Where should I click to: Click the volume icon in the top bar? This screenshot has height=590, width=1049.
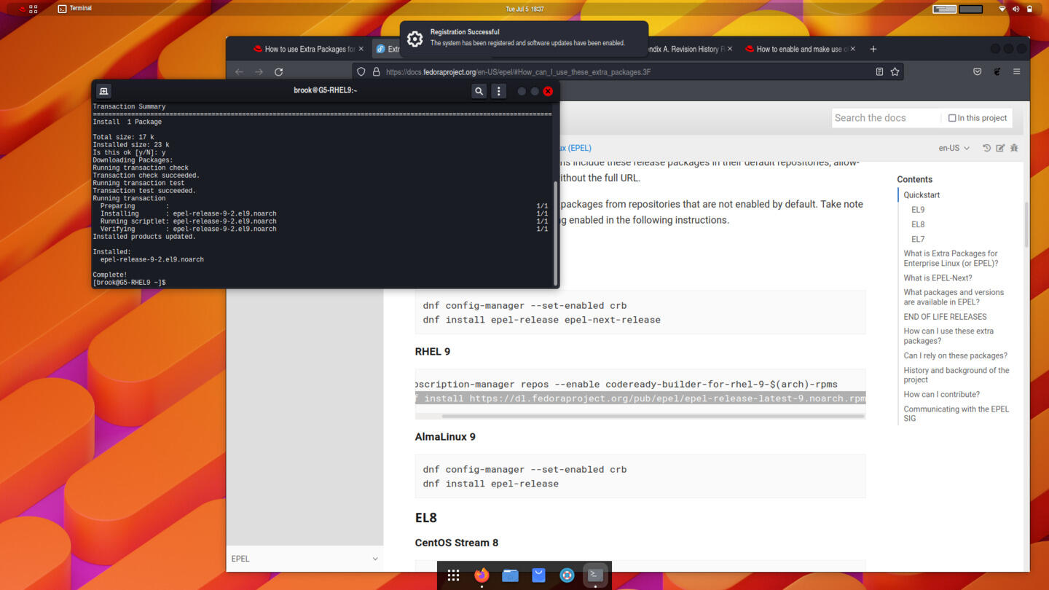[x=1015, y=9]
